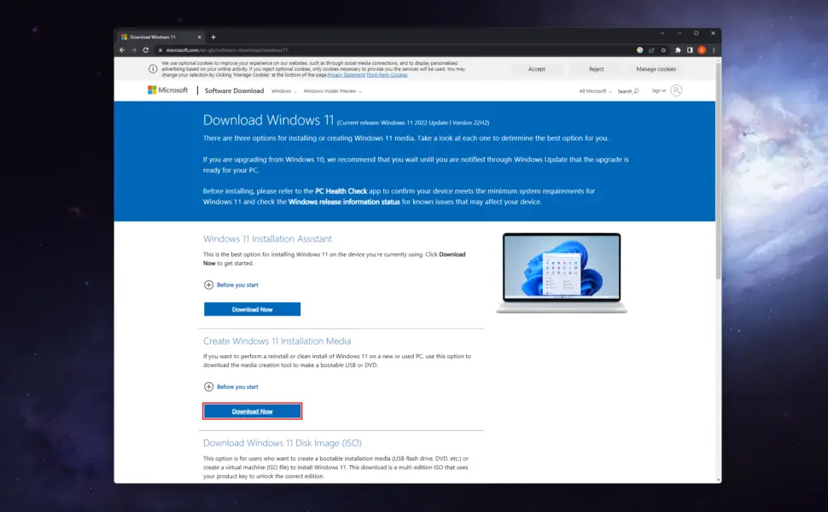The image size is (828, 512).
Task: Click the Software Download header link
Action: click(x=234, y=90)
